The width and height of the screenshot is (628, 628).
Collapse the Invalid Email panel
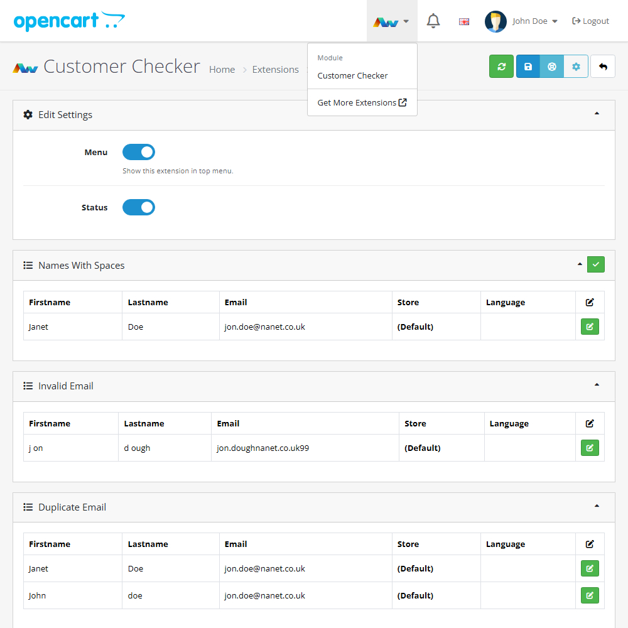pos(597,385)
